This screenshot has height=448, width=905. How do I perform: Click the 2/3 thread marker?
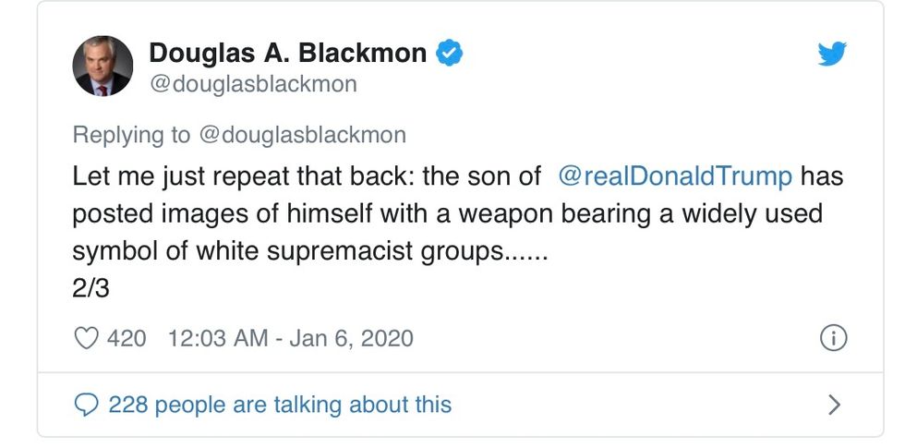90,288
